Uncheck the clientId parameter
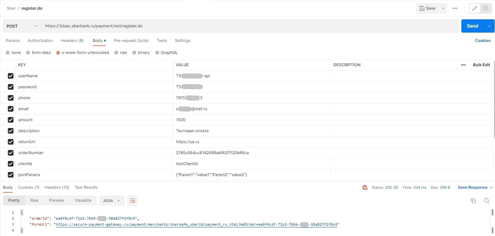This screenshot has height=236, width=495. point(11,164)
